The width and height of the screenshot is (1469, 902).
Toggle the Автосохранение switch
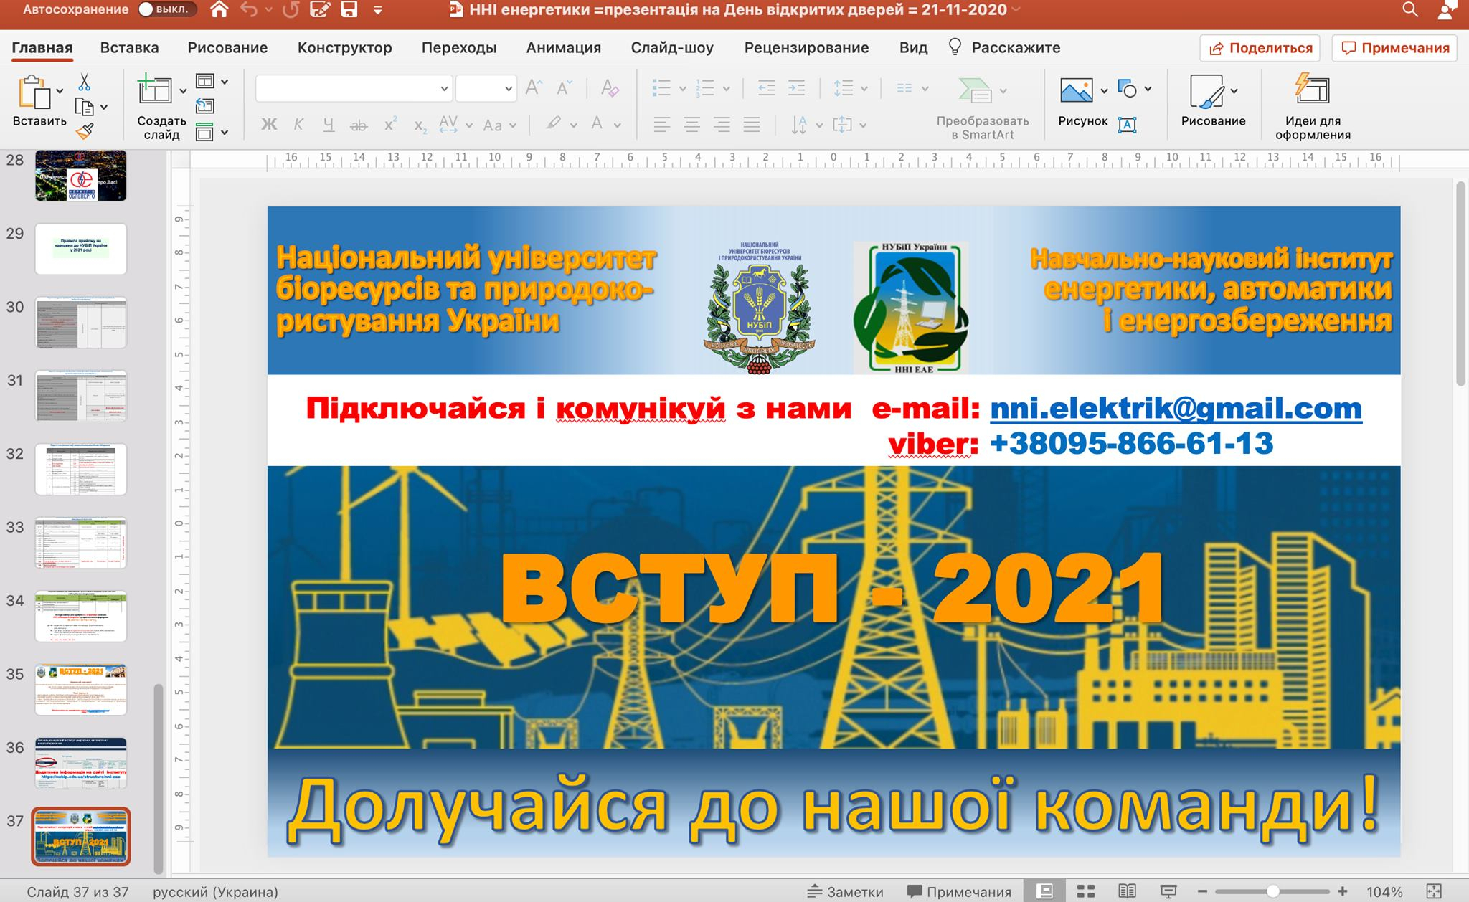coord(166,9)
